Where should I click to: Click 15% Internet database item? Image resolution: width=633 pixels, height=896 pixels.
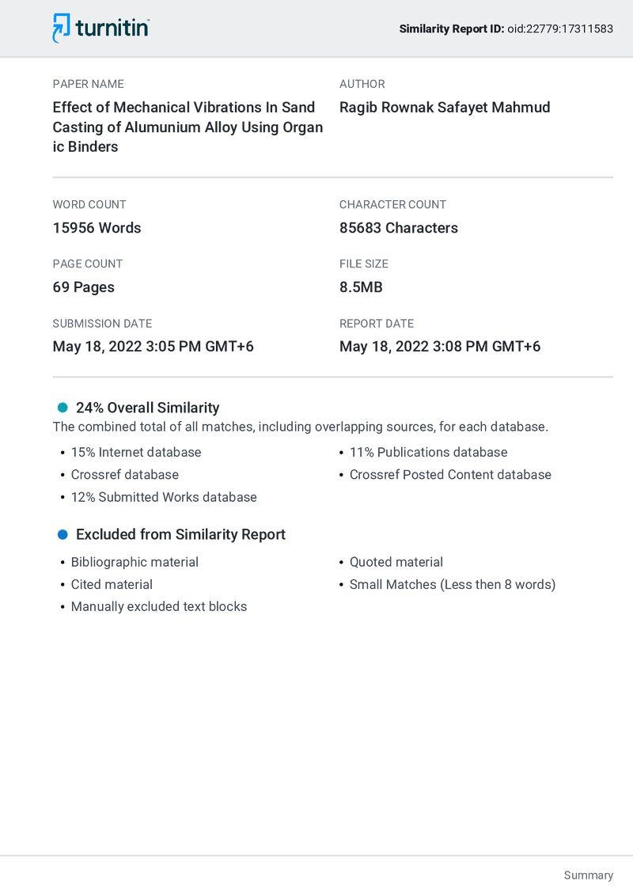136,452
